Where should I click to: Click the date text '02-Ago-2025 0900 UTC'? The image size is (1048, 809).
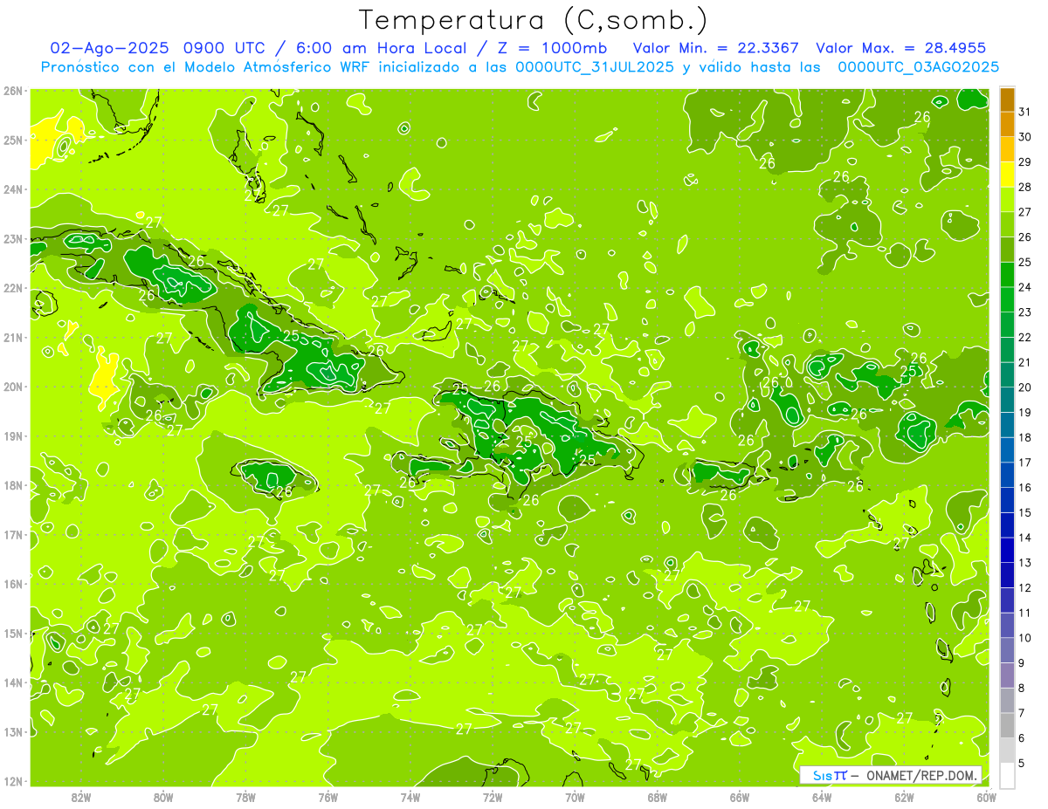tap(158, 48)
